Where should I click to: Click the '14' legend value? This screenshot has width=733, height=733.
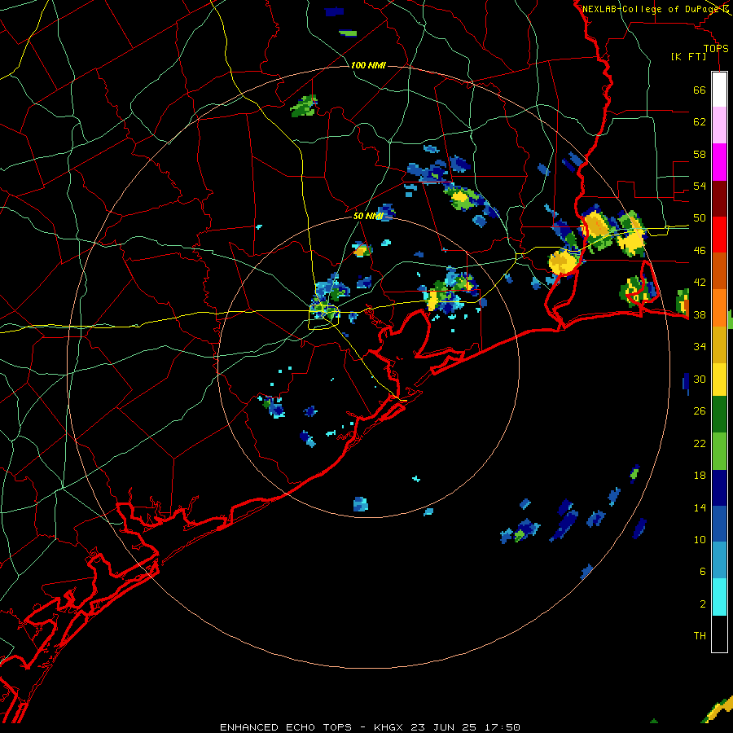point(700,507)
